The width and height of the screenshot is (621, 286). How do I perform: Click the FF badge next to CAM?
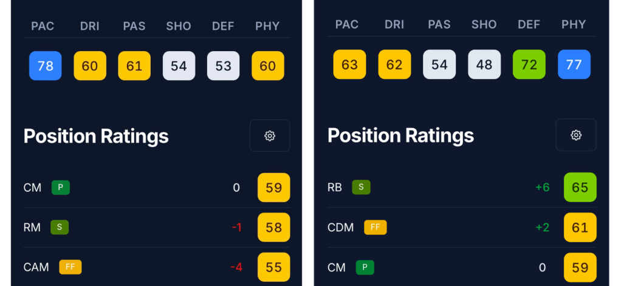[x=70, y=267]
